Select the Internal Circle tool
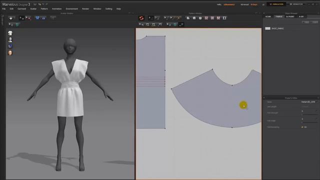The width and height of the screenshot is (320, 180). [x=218, y=18]
